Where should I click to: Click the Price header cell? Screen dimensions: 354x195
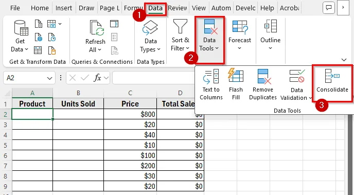pos(130,103)
